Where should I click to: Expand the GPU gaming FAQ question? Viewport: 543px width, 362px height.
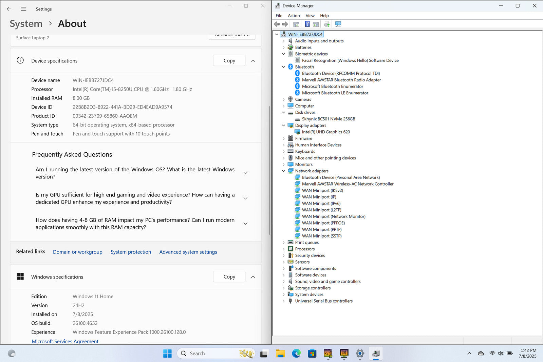tap(245, 198)
